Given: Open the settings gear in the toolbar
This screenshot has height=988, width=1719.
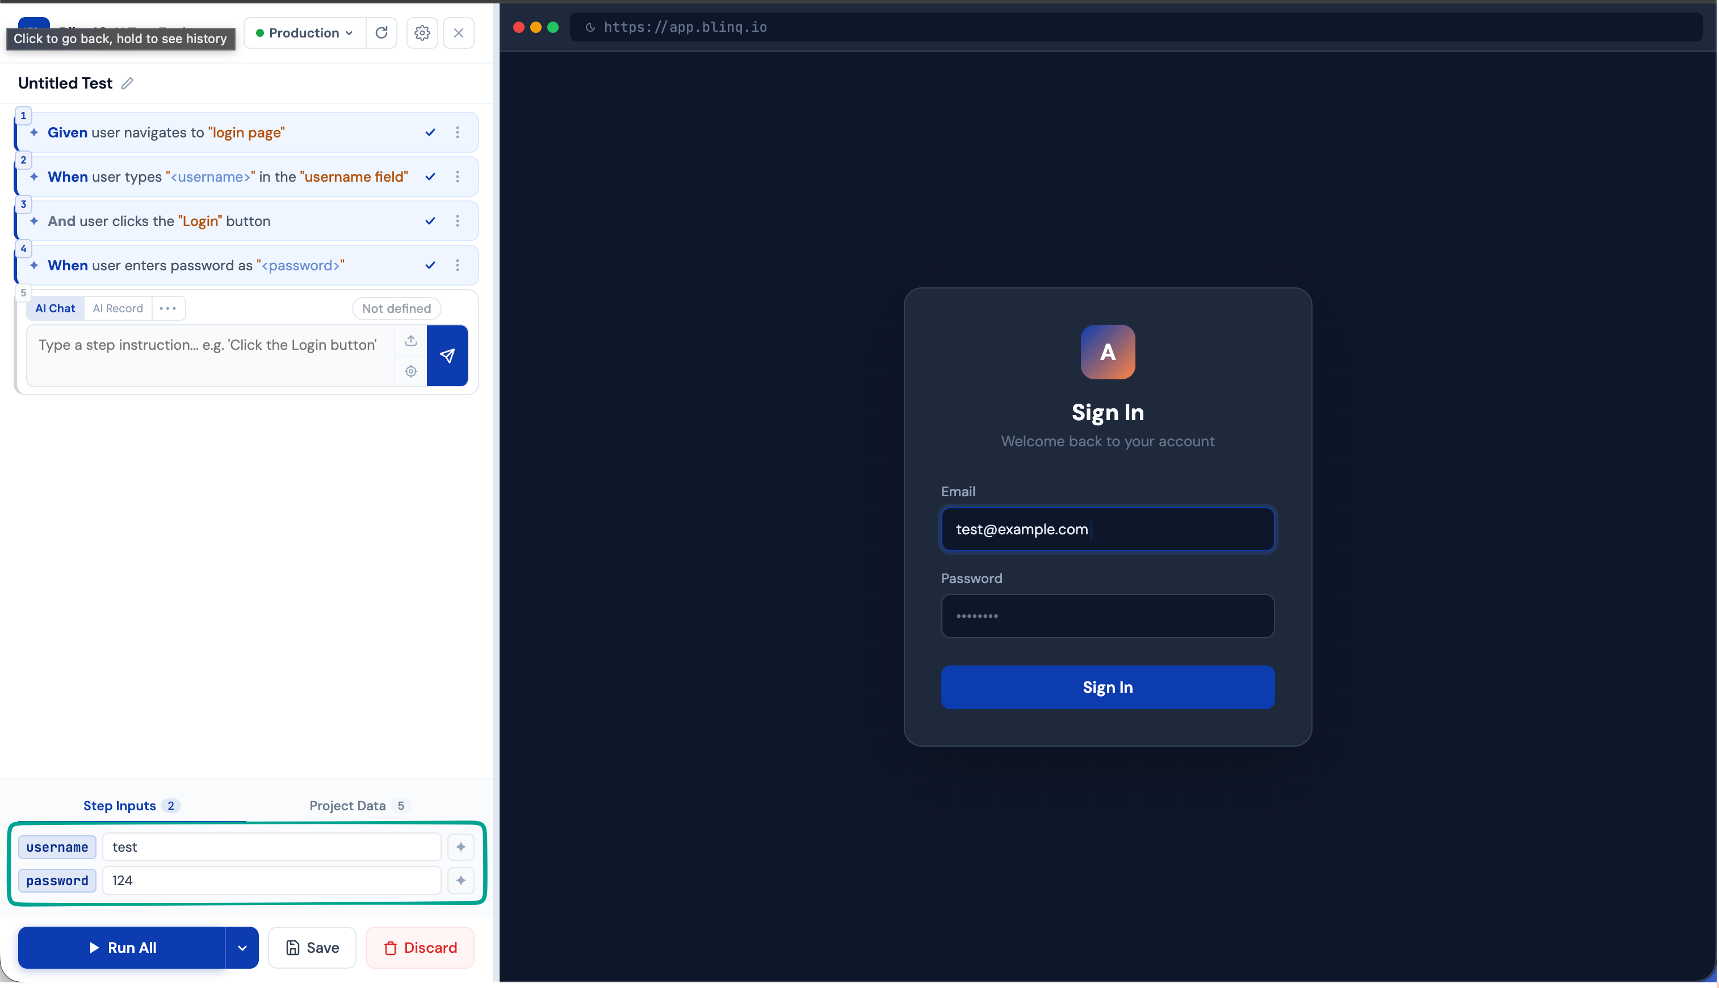Looking at the screenshot, I should coord(422,32).
